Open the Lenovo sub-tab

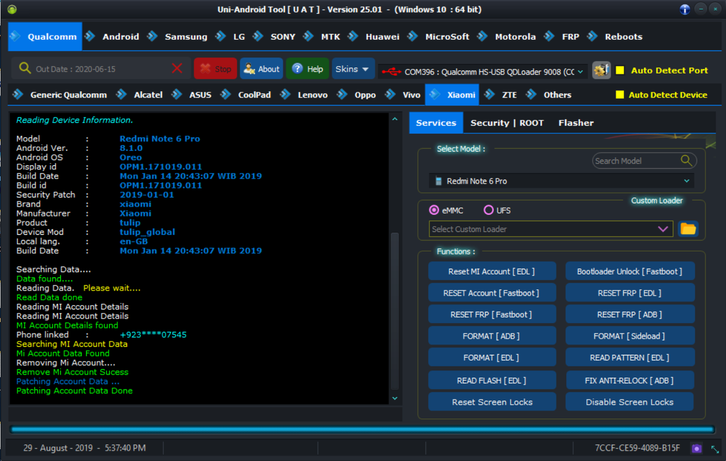[313, 95]
